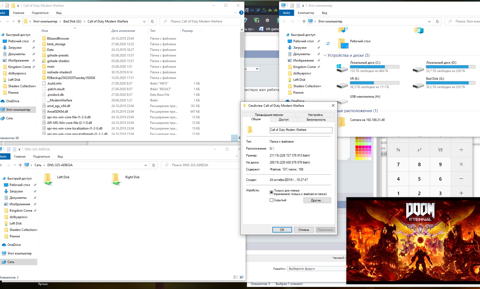Click the calculator plus button

461,193
